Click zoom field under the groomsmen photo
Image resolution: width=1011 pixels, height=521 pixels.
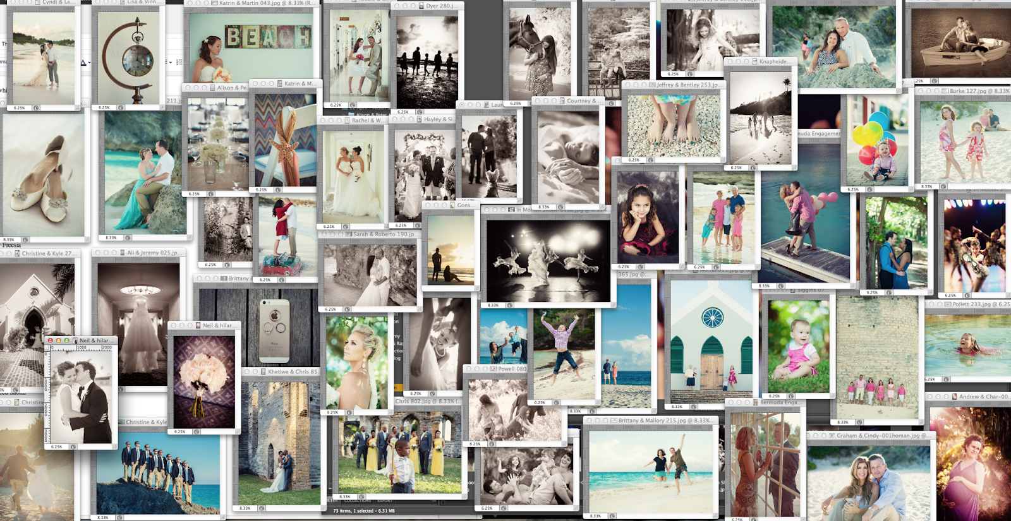(x=104, y=517)
